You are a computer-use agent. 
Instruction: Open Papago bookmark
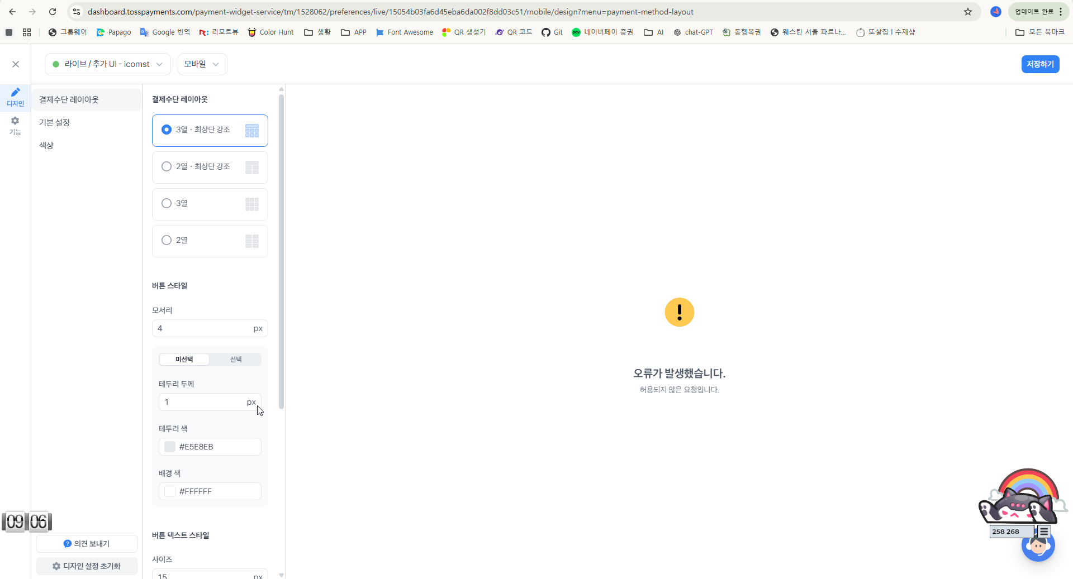point(114,32)
